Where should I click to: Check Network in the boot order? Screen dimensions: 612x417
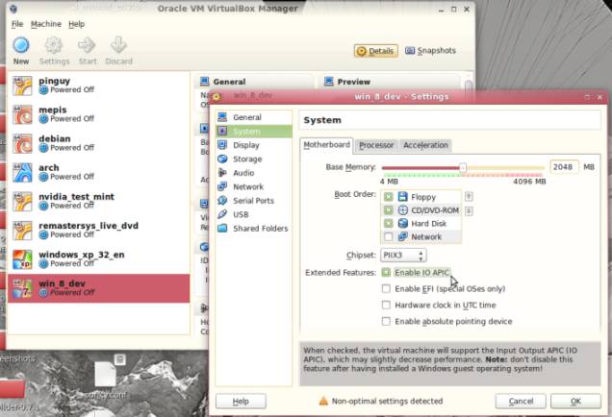388,236
